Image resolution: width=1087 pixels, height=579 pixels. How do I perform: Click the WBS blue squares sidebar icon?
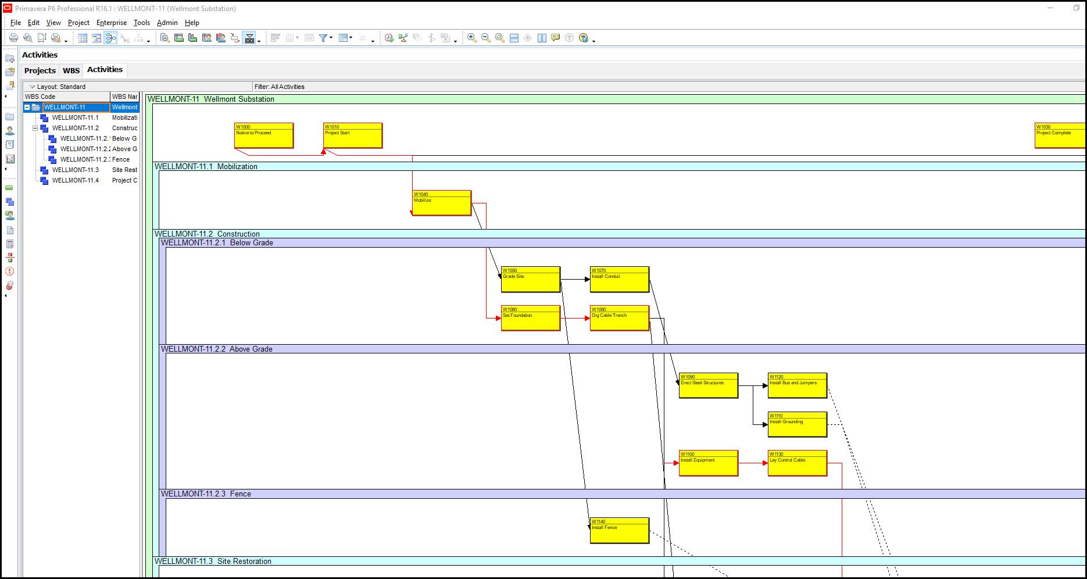click(x=10, y=202)
